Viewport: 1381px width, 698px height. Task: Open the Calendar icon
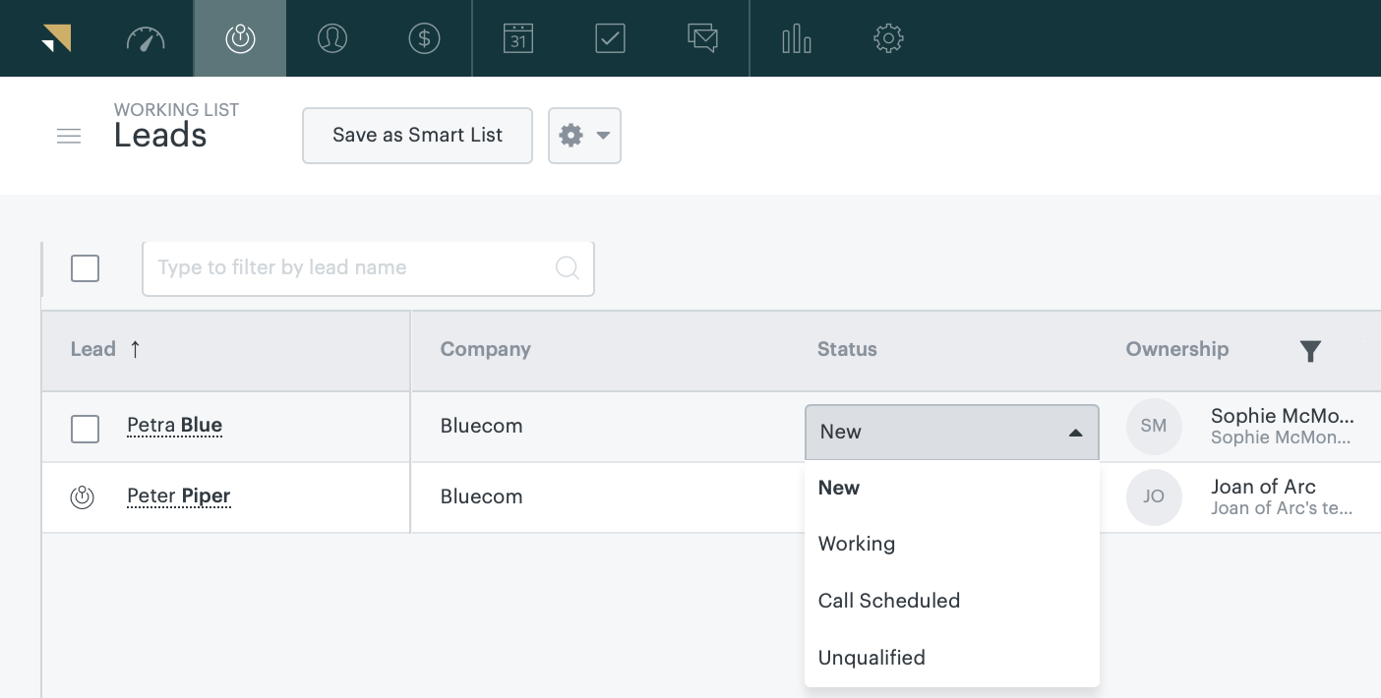point(518,38)
